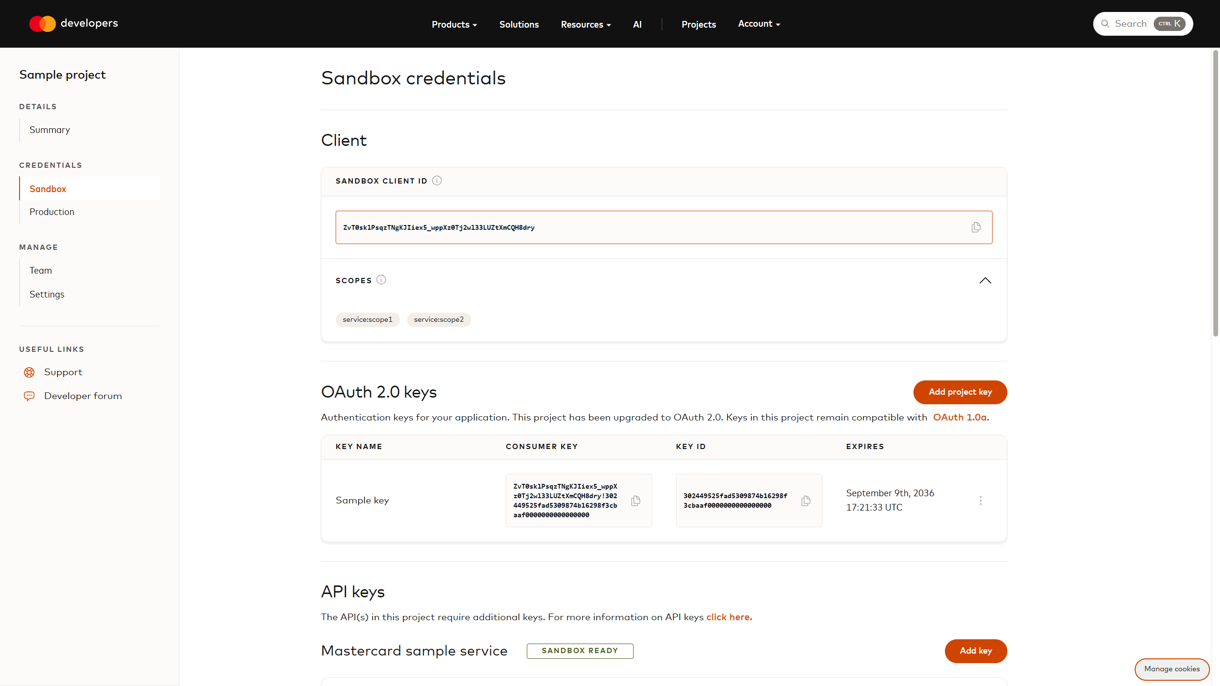Open the Resources dropdown menu

[585, 24]
